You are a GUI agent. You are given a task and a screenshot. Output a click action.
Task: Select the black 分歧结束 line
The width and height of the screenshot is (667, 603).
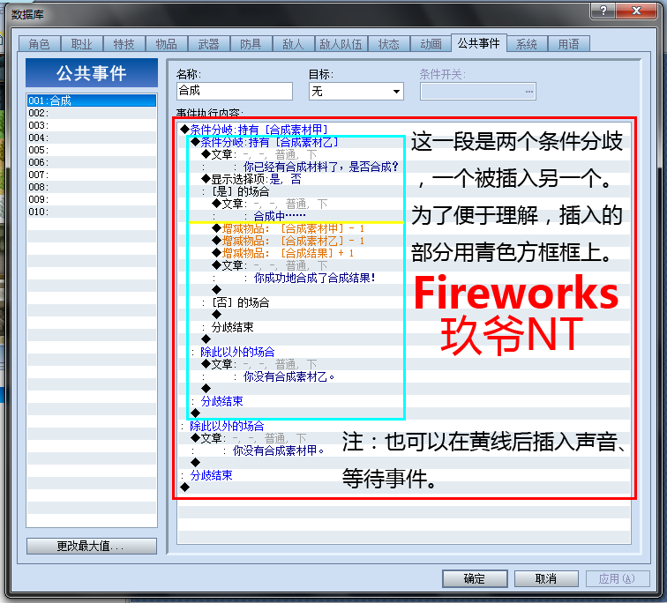[232, 327]
